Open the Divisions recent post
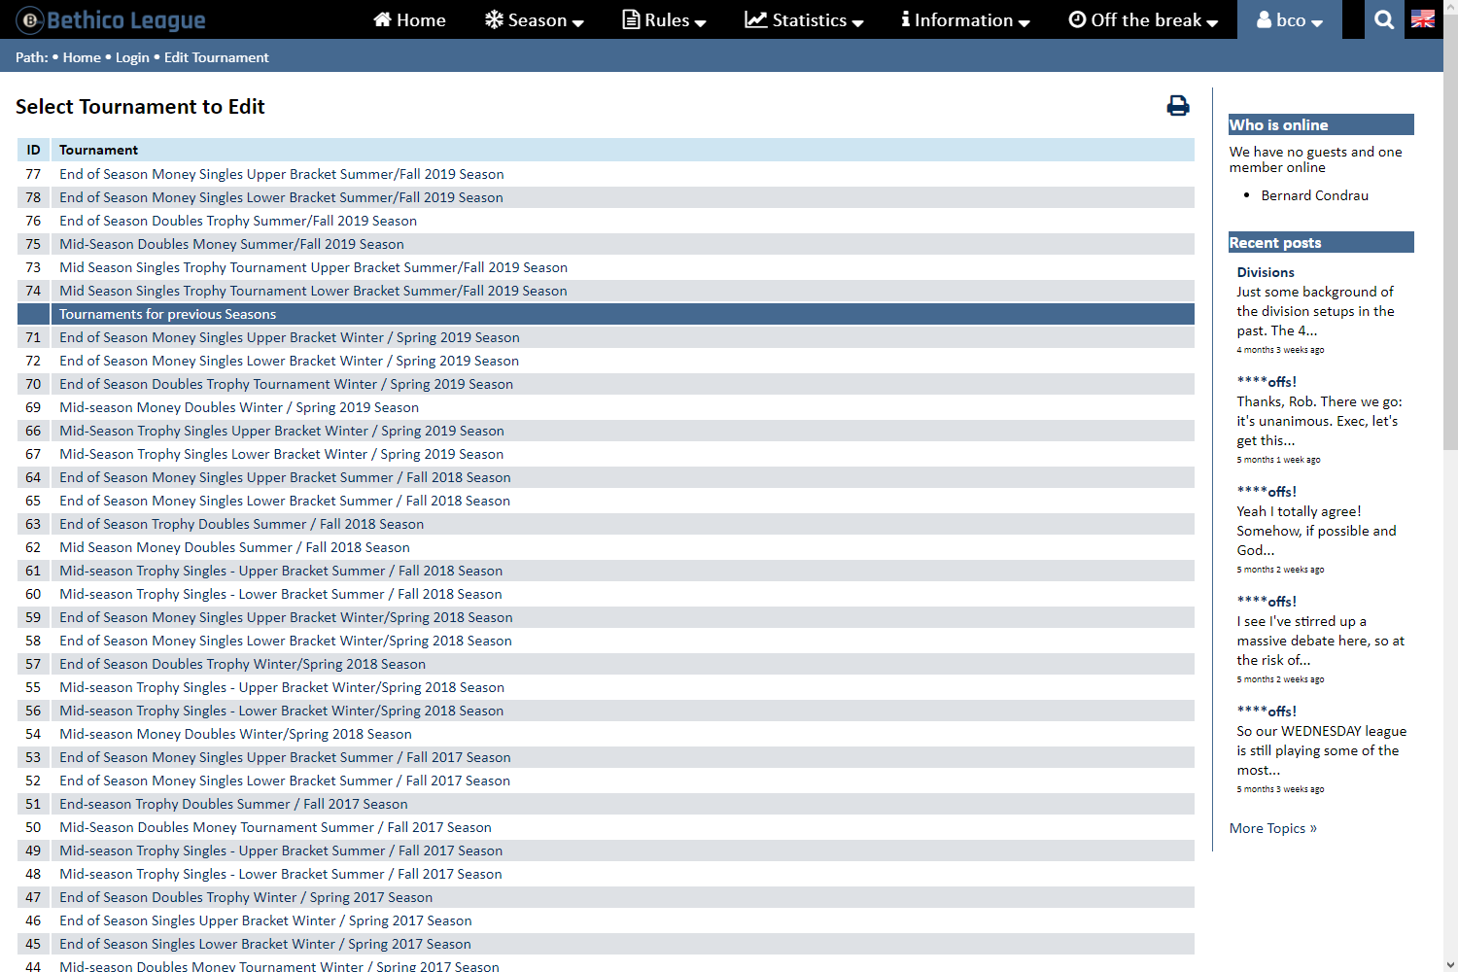Image resolution: width=1458 pixels, height=972 pixels. tap(1265, 272)
